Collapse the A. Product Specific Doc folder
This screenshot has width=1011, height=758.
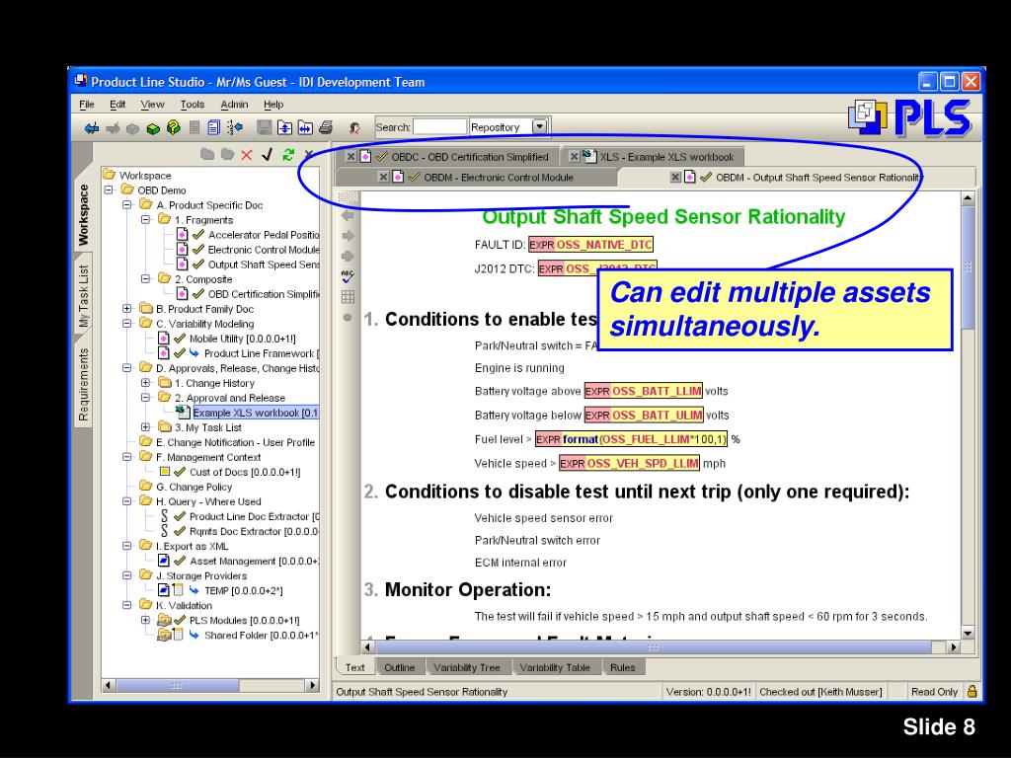pos(127,205)
